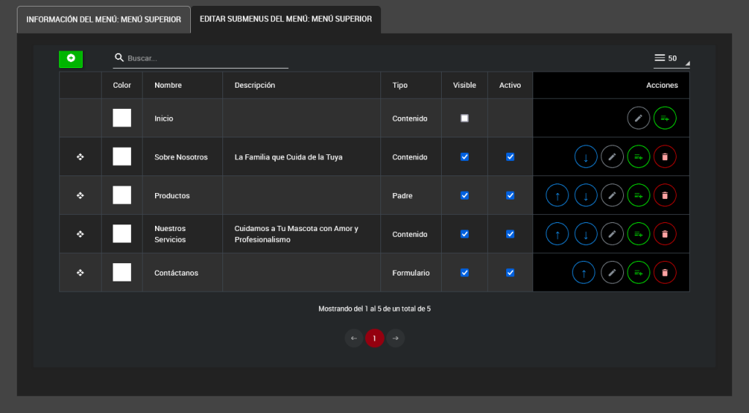Sort table by Nombre column header
Screen dimensions: 749x413
pyautogui.click(x=168, y=86)
